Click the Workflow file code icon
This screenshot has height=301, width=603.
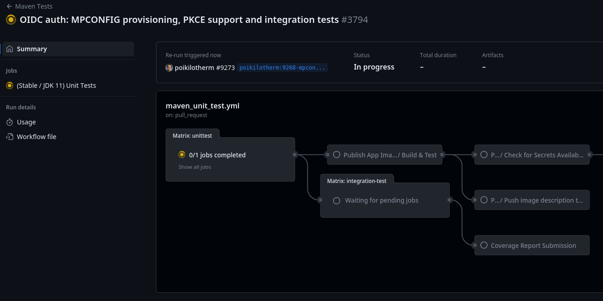click(x=10, y=137)
